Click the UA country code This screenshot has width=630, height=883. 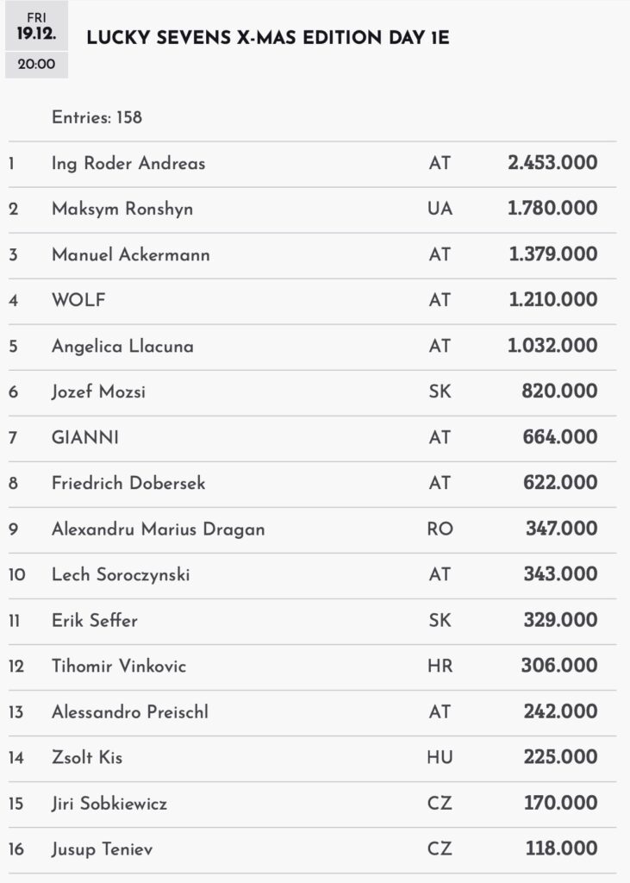click(440, 209)
